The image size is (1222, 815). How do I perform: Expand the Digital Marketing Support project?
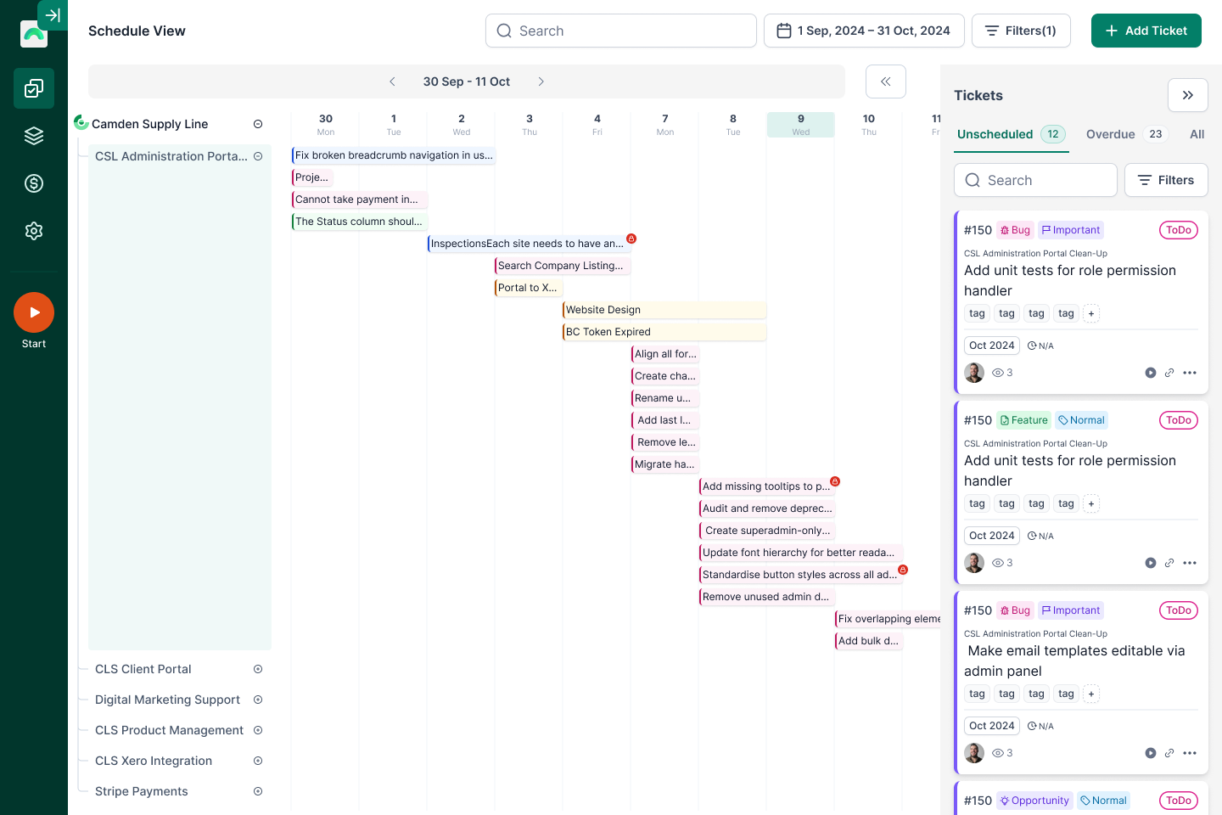(258, 700)
